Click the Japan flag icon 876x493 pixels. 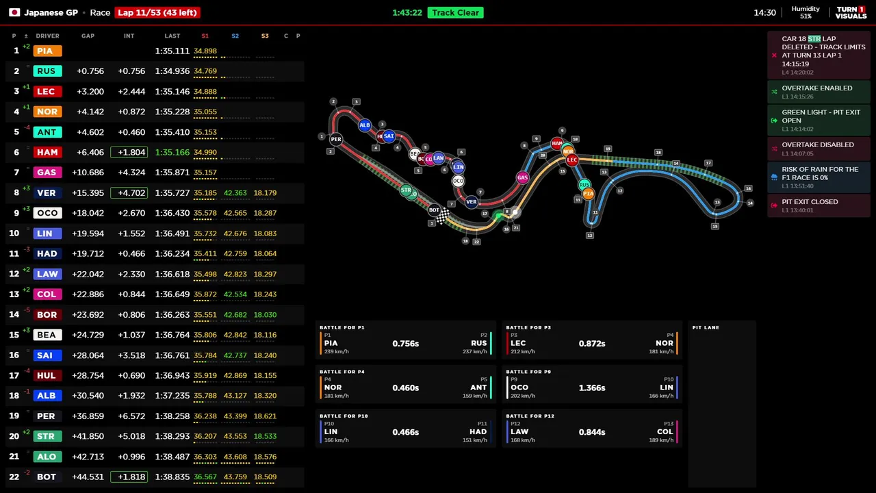click(14, 12)
